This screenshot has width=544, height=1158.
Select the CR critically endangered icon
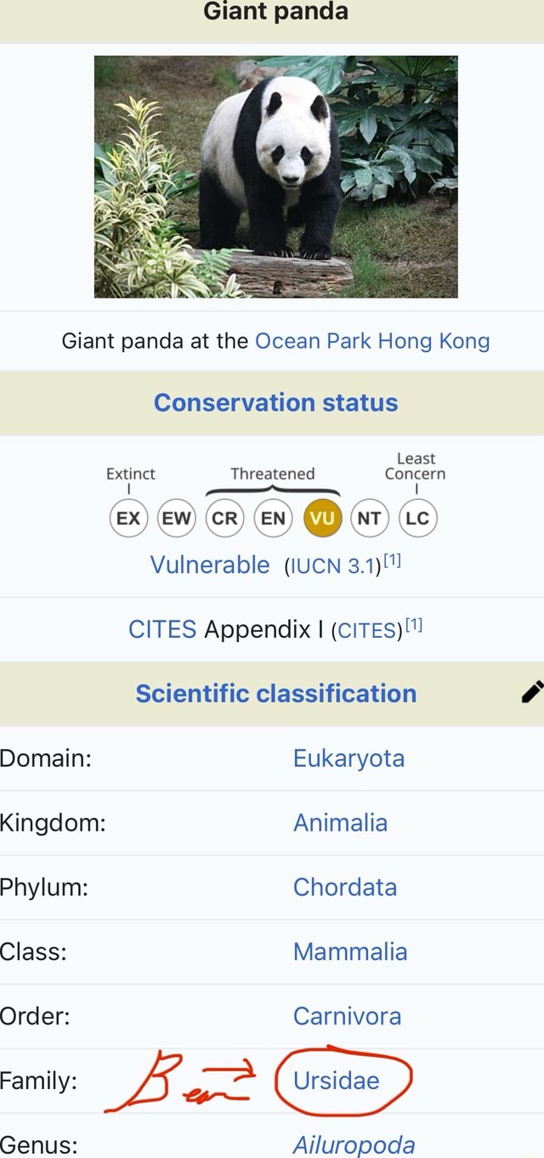(224, 518)
